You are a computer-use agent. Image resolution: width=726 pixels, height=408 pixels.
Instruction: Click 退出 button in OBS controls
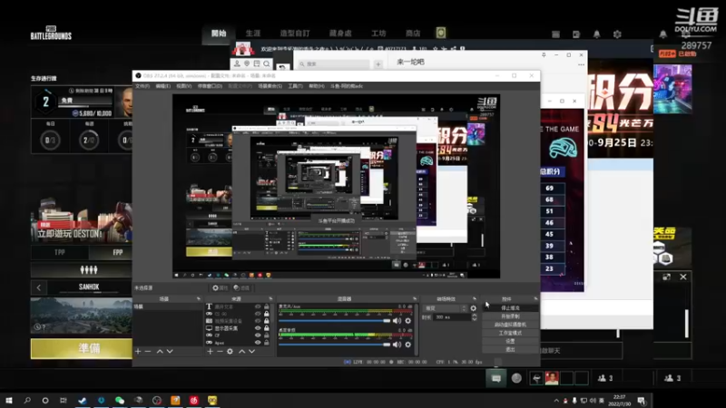(x=510, y=350)
